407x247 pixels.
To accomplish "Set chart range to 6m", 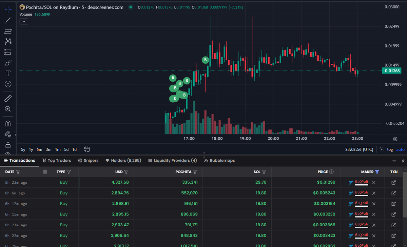I will click(x=39, y=149).
